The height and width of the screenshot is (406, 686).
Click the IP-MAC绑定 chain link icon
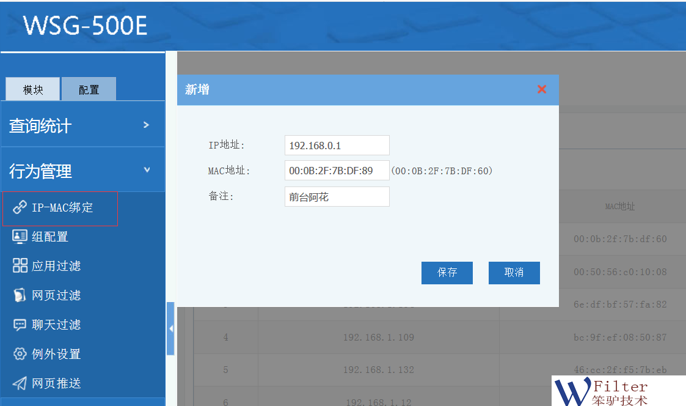20,207
